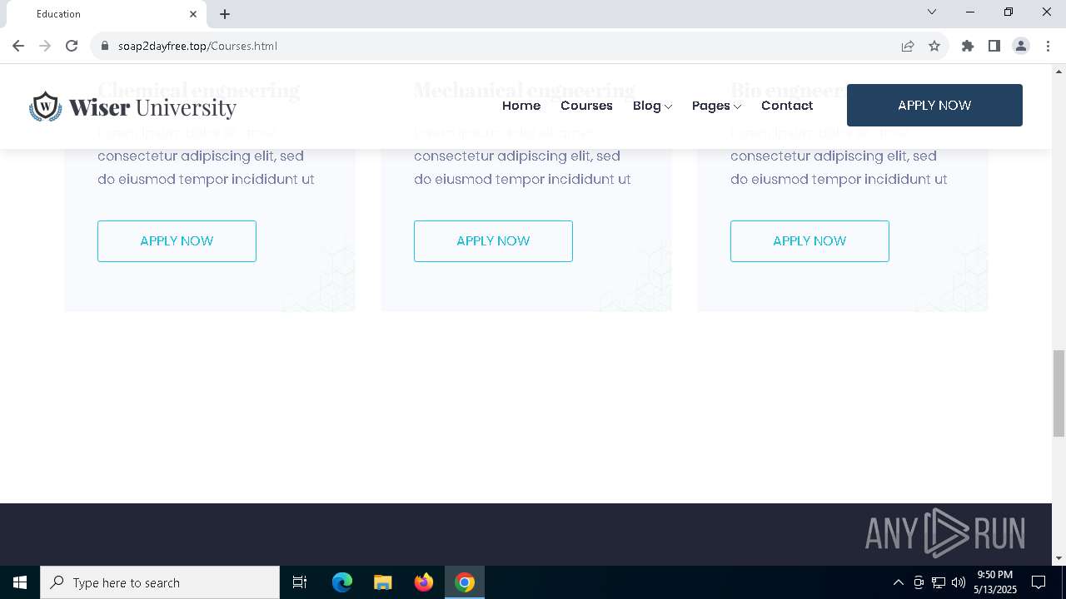Go back with the browser back arrow
The image size is (1066, 599).
(x=18, y=46)
